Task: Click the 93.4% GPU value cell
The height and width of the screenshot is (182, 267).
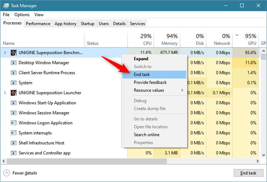Action: tap(246, 53)
